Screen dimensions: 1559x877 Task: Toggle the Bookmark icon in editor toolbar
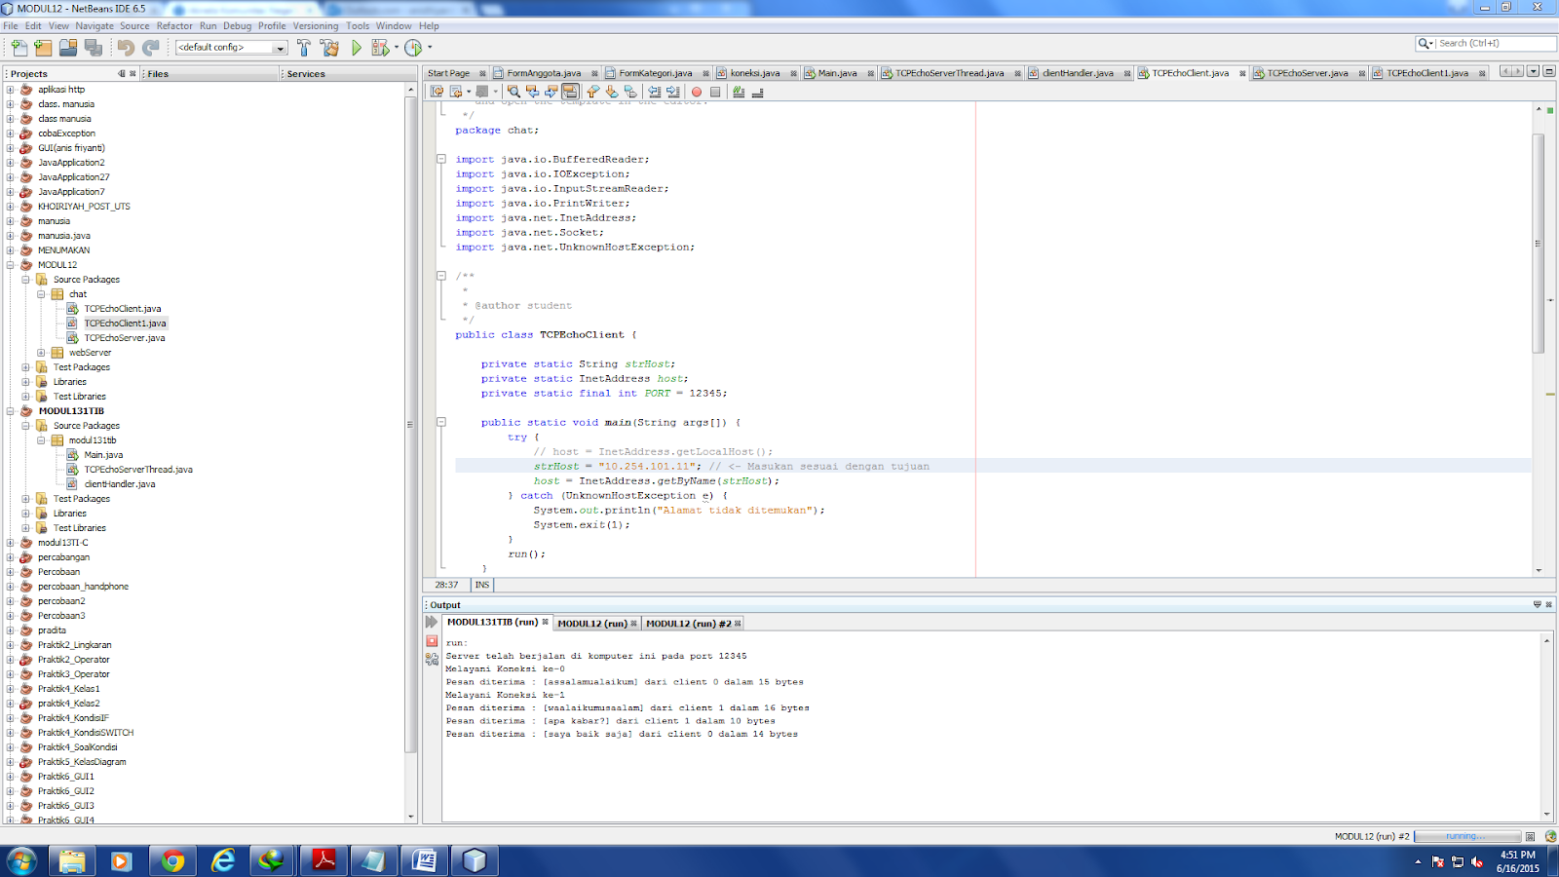631,92
